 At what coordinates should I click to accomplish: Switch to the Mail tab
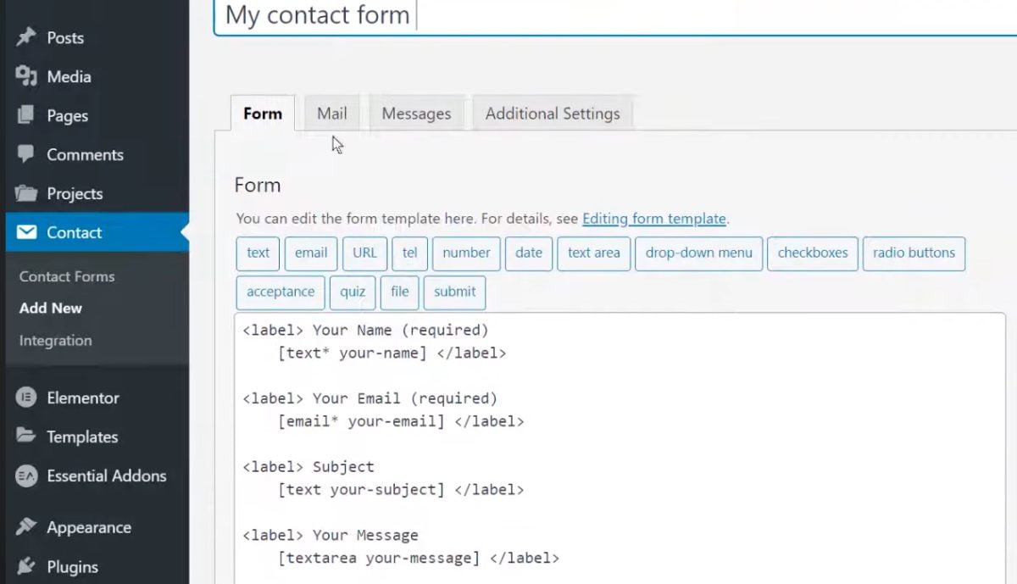pyautogui.click(x=331, y=113)
